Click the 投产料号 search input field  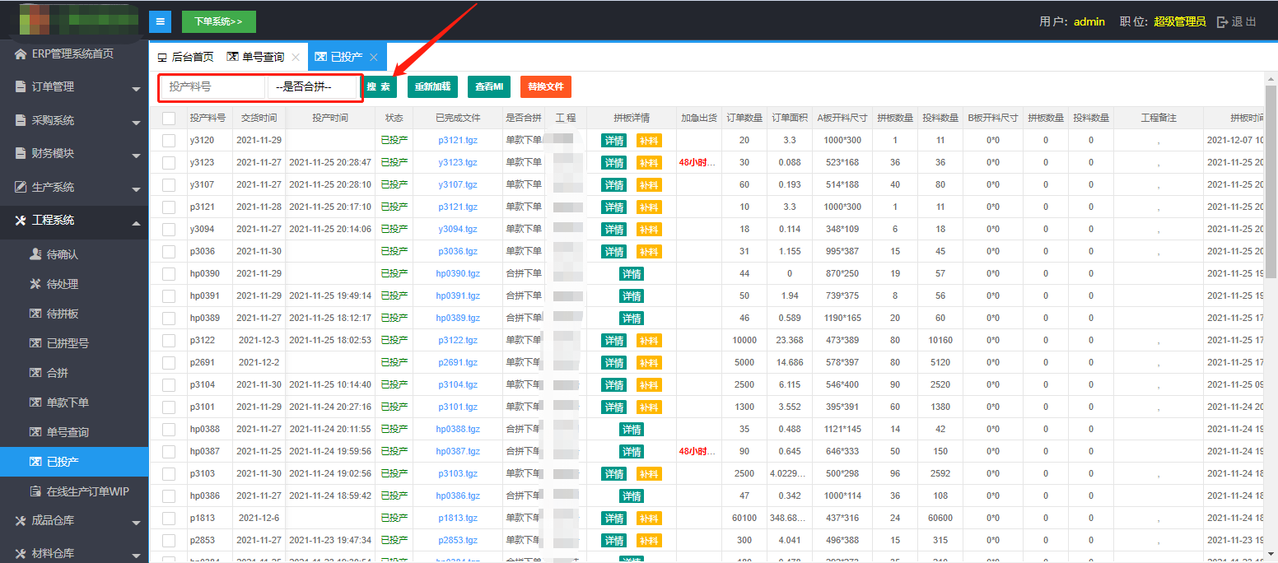tap(213, 86)
